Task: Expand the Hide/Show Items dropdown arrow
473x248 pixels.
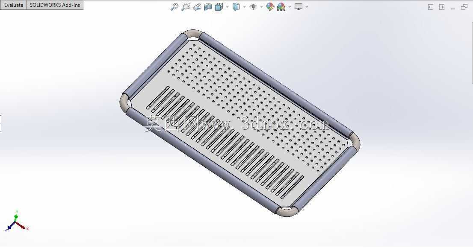Action: [261, 7]
